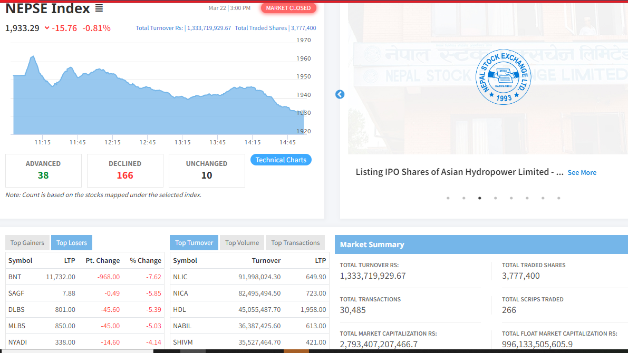Screen dimensions: 628x353
Task: Open the NEPSE Index list menu icon
Action: coord(99,8)
